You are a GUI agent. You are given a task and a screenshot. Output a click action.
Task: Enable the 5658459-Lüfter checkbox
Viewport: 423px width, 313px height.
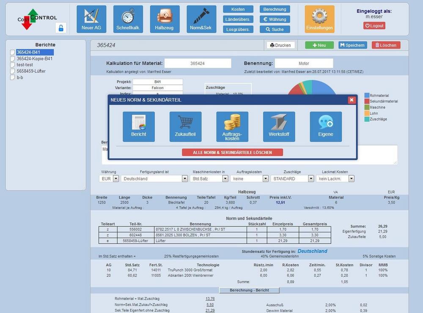pos(13,71)
